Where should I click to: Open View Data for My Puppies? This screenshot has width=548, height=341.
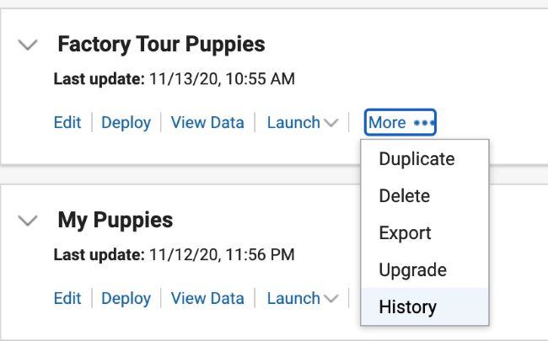(207, 299)
